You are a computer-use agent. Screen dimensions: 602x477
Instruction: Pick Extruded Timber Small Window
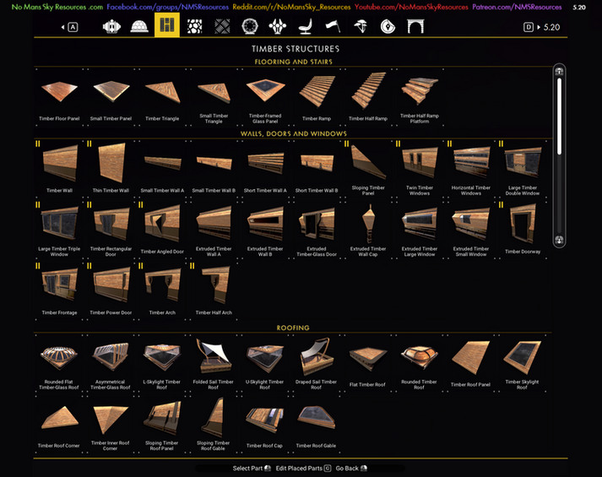tap(470, 230)
